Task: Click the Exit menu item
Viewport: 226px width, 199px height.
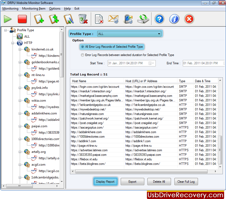Action: (x=77, y=9)
